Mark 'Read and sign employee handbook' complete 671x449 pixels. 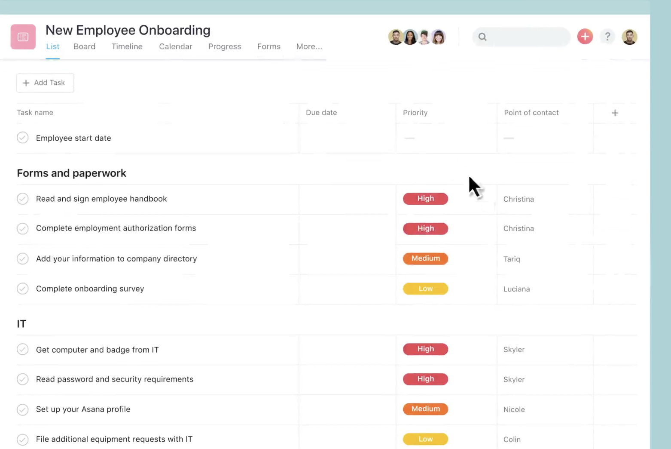click(x=23, y=199)
